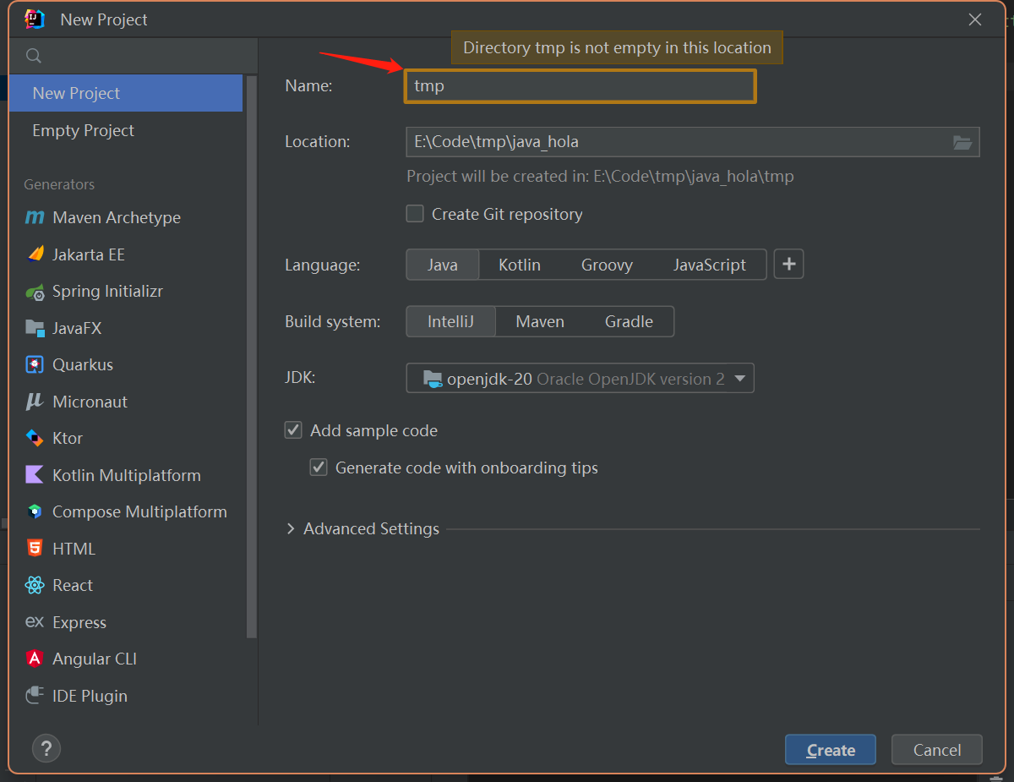
Task: Click the Build system label
Action: 333,321
